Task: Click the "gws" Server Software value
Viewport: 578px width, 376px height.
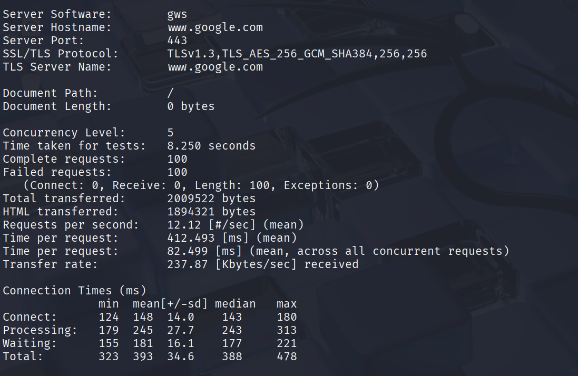Action: click(178, 14)
